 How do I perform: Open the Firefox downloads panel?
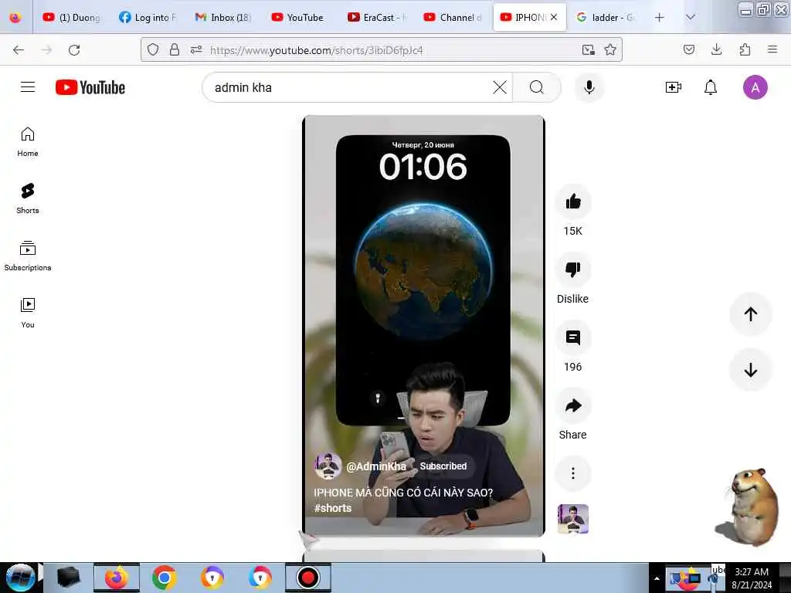(716, 49)
